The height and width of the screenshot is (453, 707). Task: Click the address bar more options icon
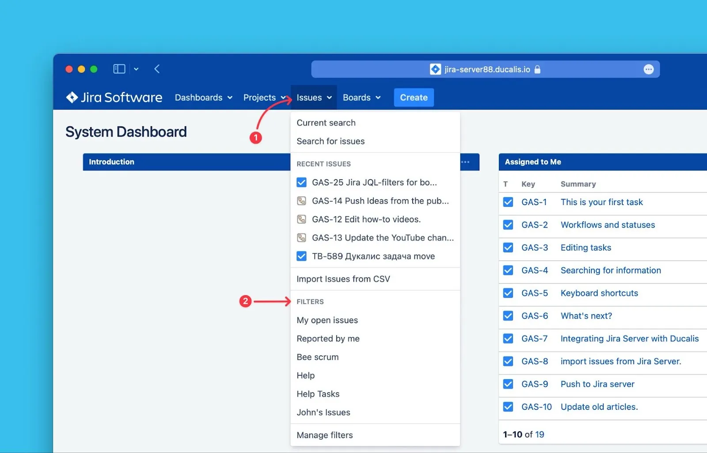[648, 69]
